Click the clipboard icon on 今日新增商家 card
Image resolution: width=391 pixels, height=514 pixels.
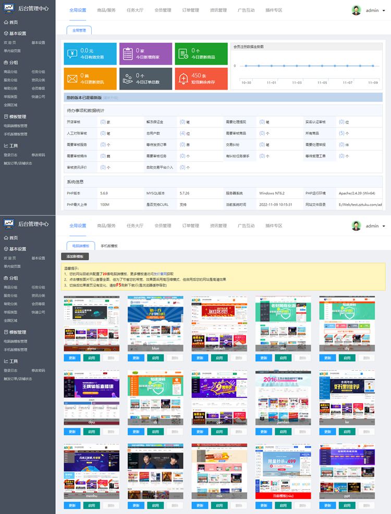click(x=128, y=54)
